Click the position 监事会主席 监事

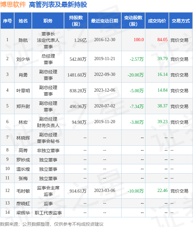pyautogui.click(x=48, y=191)
